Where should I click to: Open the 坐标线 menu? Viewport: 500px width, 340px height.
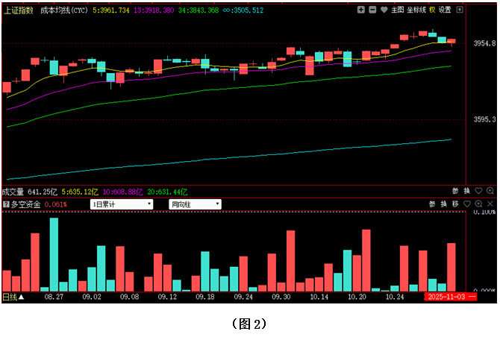pos(416,10)
